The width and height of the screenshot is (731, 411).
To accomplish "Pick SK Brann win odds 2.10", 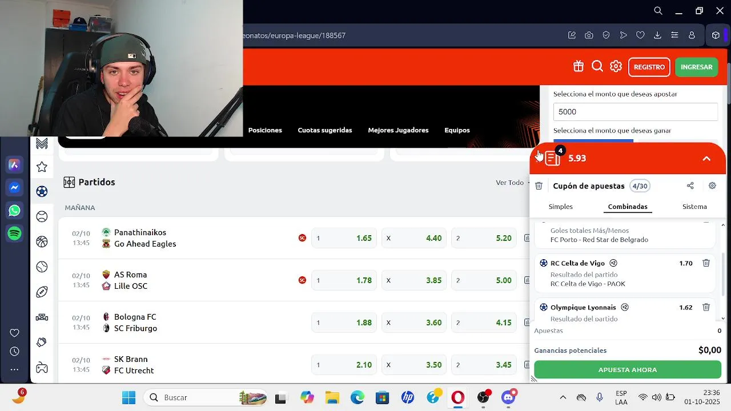I will (x=344, y=365).
